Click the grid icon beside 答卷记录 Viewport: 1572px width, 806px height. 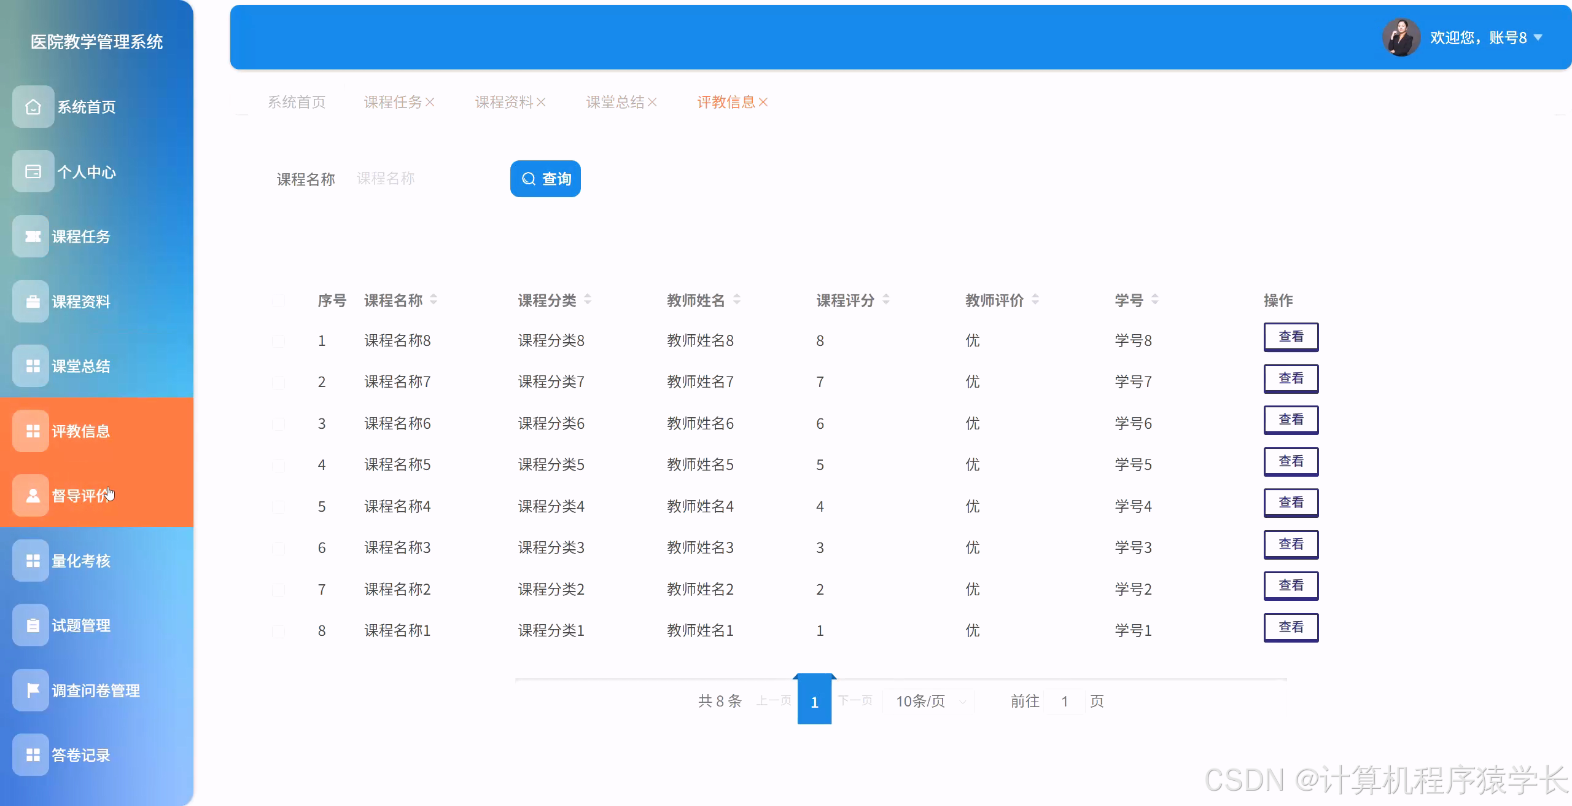[31, 755]
